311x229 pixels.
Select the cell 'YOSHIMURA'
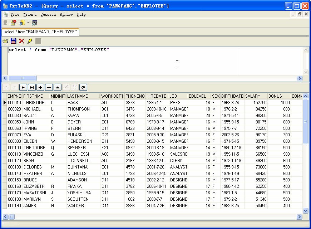click(83, 193)
